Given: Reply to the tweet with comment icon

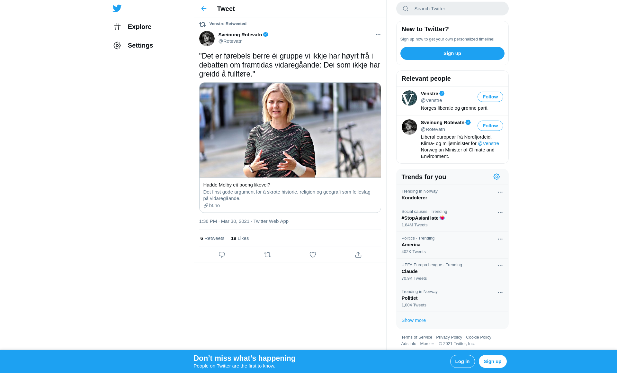Looking at the screenshot, I should click(222, 255).
